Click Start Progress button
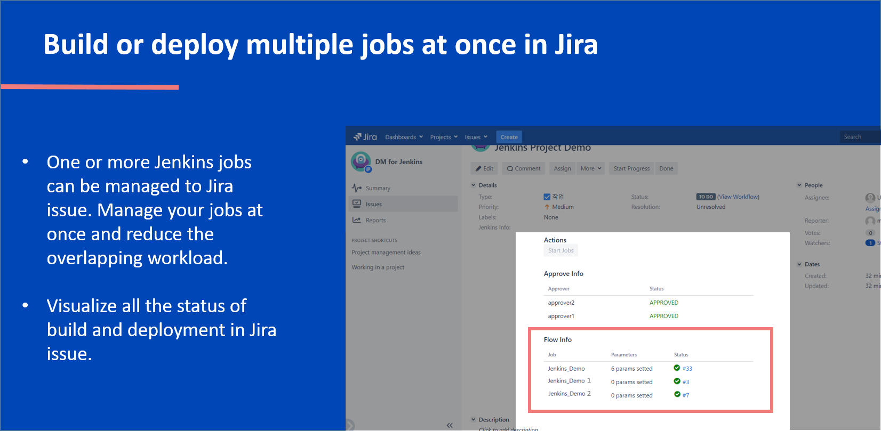This screenshot has height=431, width=881. [x=631, y=168]
